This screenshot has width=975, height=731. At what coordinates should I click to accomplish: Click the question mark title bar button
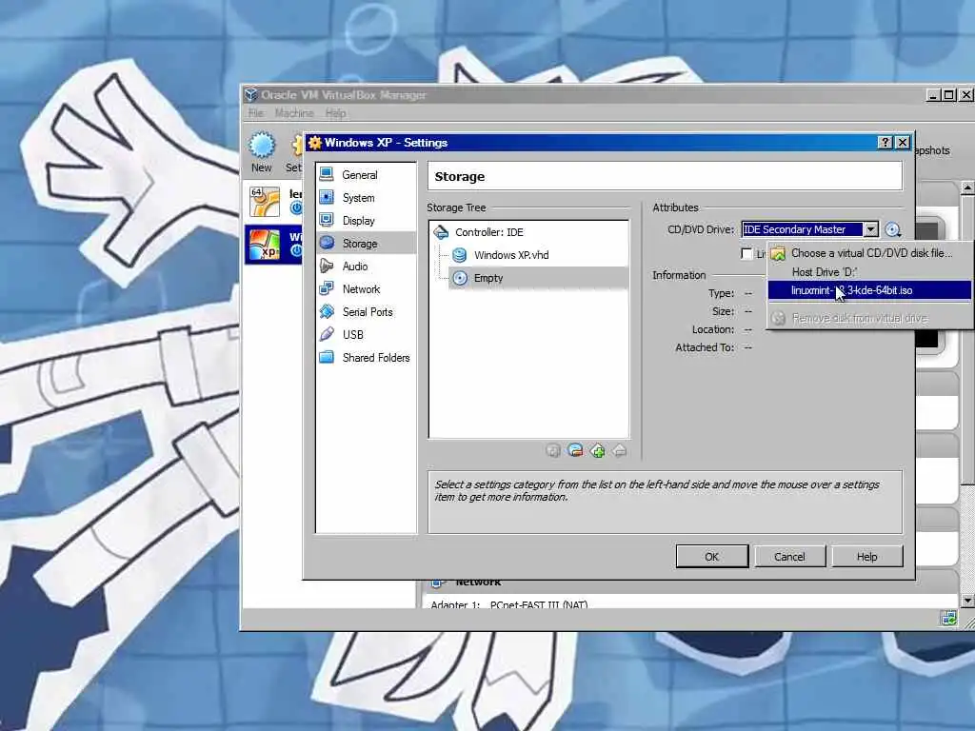[x=885, y=143]
